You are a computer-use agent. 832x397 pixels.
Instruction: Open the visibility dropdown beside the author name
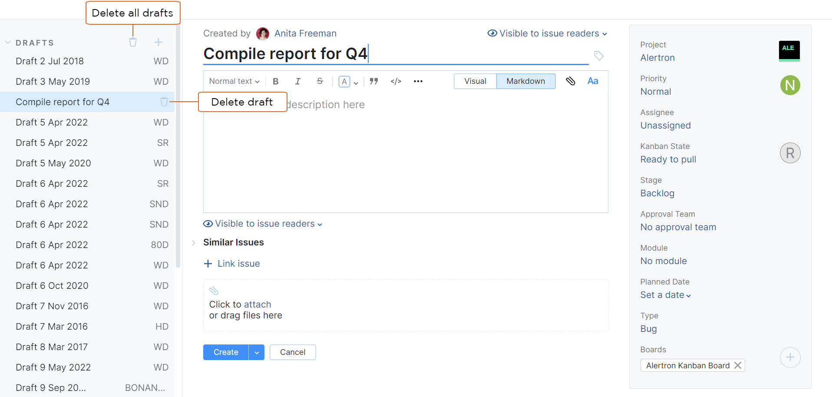(x=547, y=33)
